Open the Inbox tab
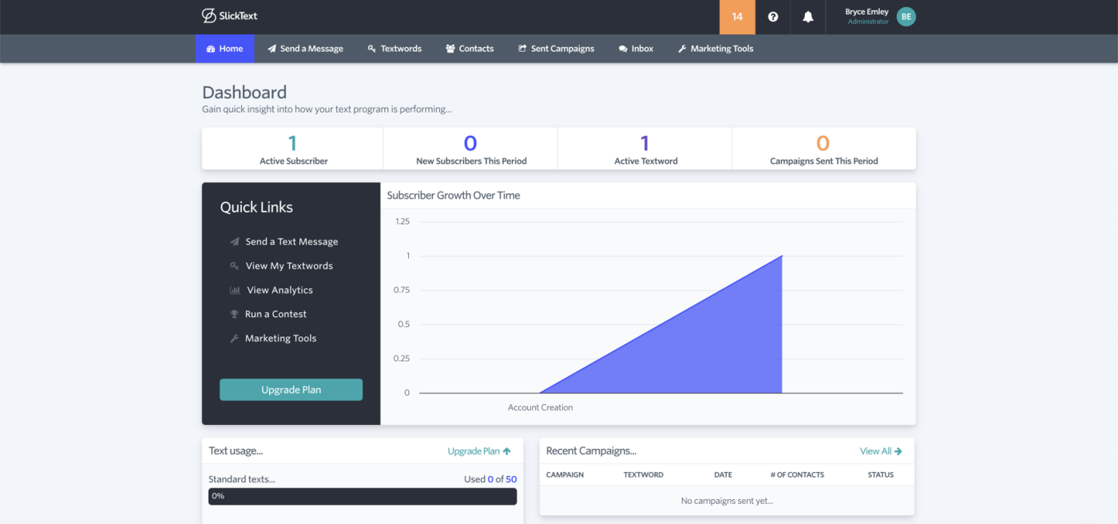Viewport: 1118px width, 524px height. click(636, 49)
